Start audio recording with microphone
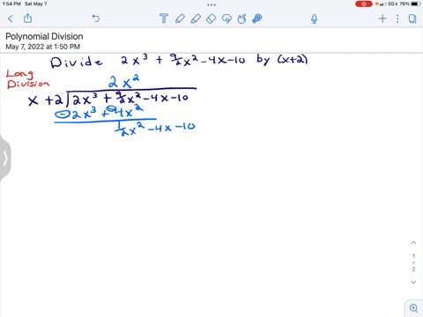The image size is (423, 317). (x=314, y=18)
